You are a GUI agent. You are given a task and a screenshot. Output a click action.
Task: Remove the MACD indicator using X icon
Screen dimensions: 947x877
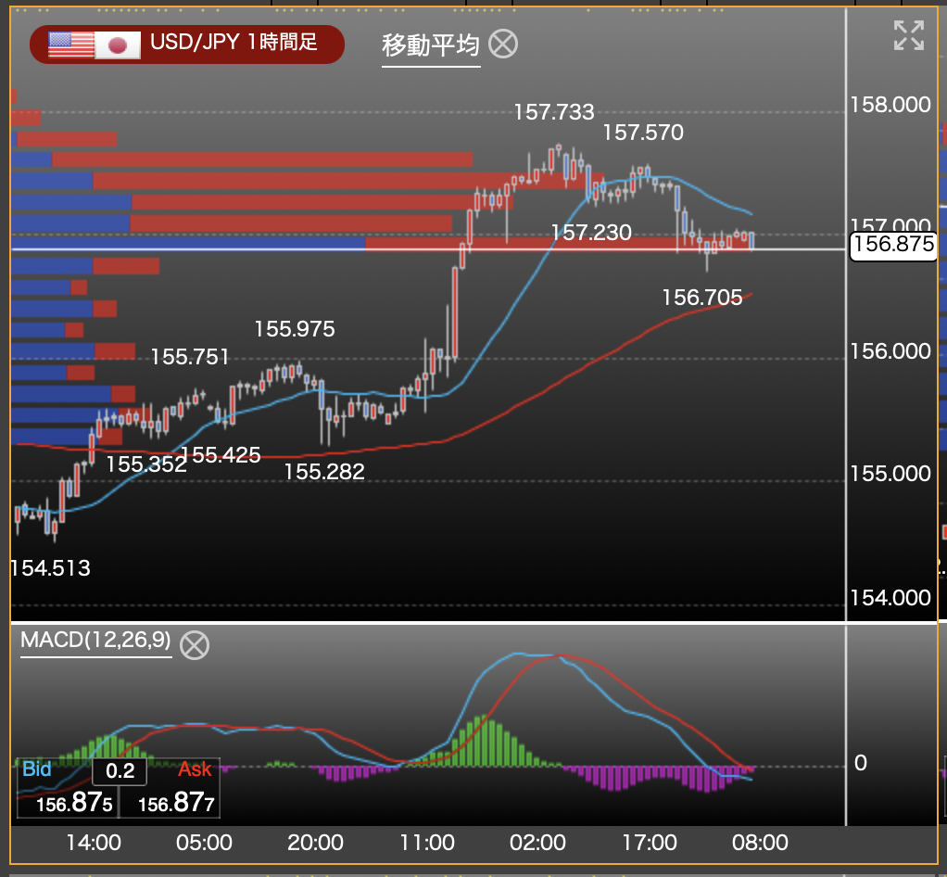click(x=194, y=644)
